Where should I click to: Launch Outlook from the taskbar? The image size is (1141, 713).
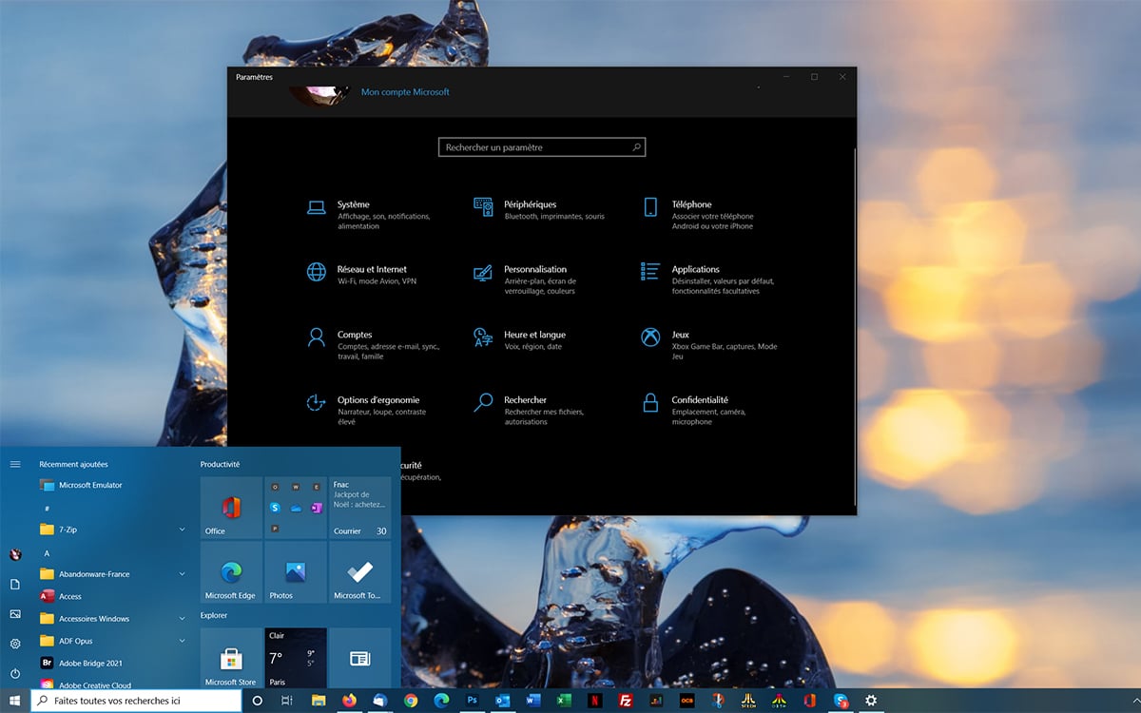(502, 701)
